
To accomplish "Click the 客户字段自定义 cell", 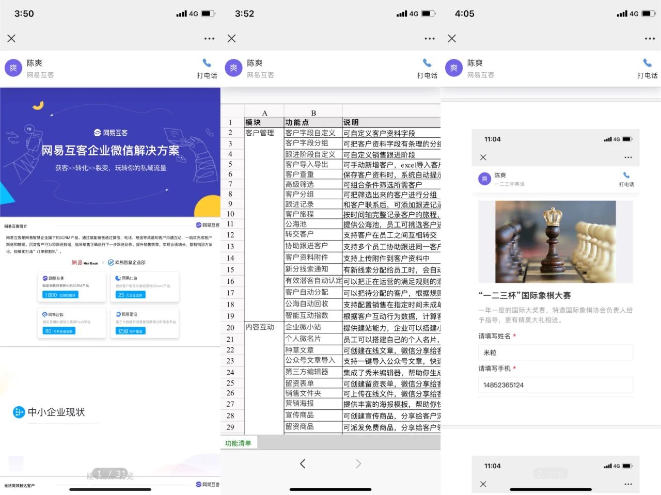I will click(x=313, y=133).
